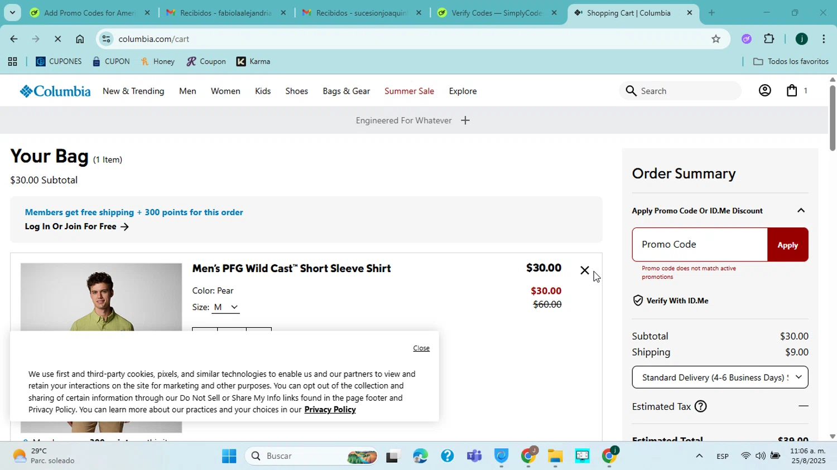
Task: Expand the Engineered For Whatever plus icon
Action: coord(465,120)
